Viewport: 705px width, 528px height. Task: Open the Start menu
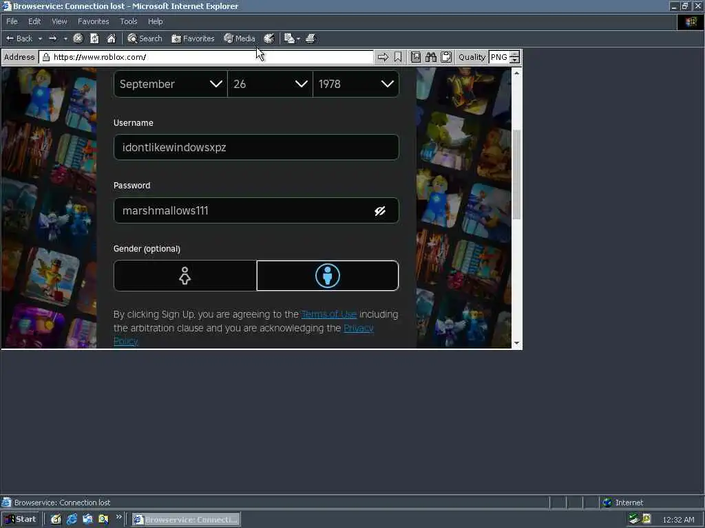21,519
